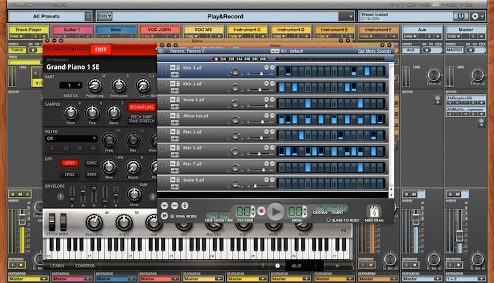Click the red record button in pattern editor
The image size is (494, 283).
click(261, 212)
